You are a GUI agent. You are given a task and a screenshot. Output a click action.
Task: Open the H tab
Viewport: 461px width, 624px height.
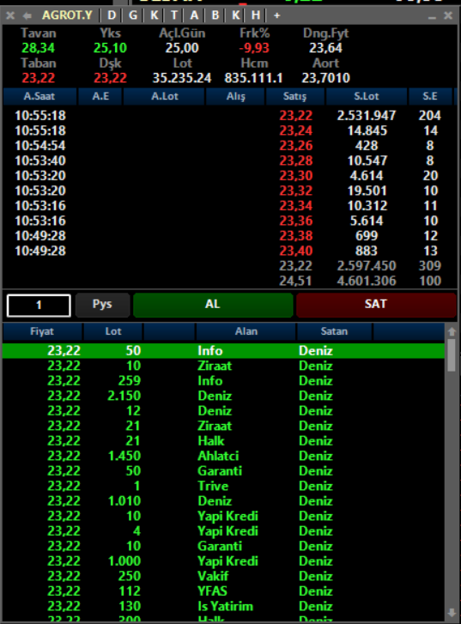pyautogui.click(x=256, y=15)
